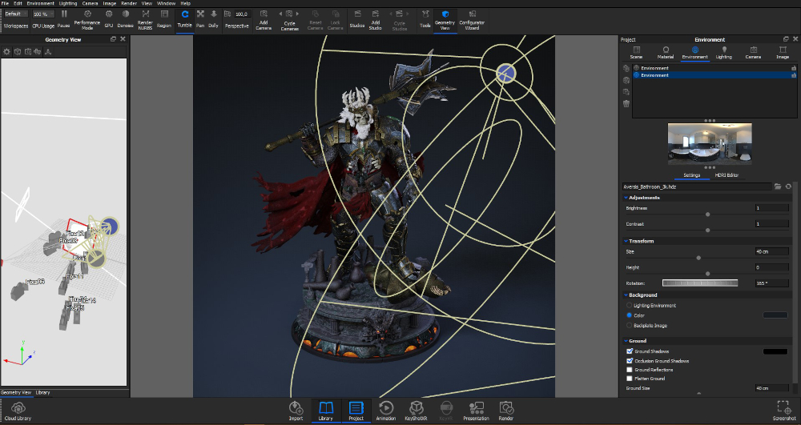Collapse the Ground section
801x425 pixels.
[x=626, y=341]
